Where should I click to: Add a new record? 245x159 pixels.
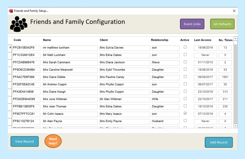point(219,142)
